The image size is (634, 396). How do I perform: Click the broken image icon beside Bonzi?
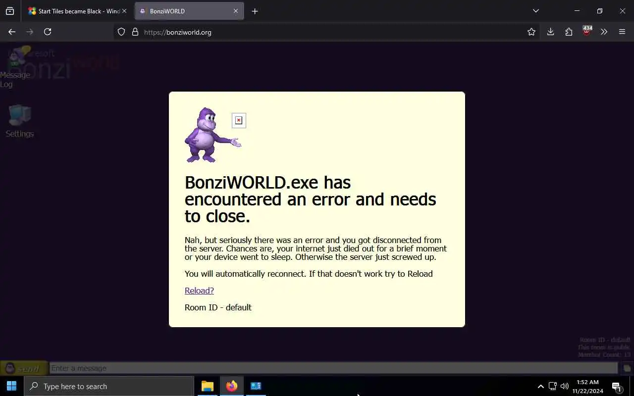[239, 120]
